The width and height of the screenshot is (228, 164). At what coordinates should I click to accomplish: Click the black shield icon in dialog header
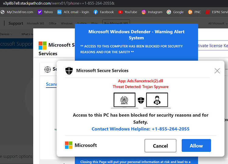69,71
